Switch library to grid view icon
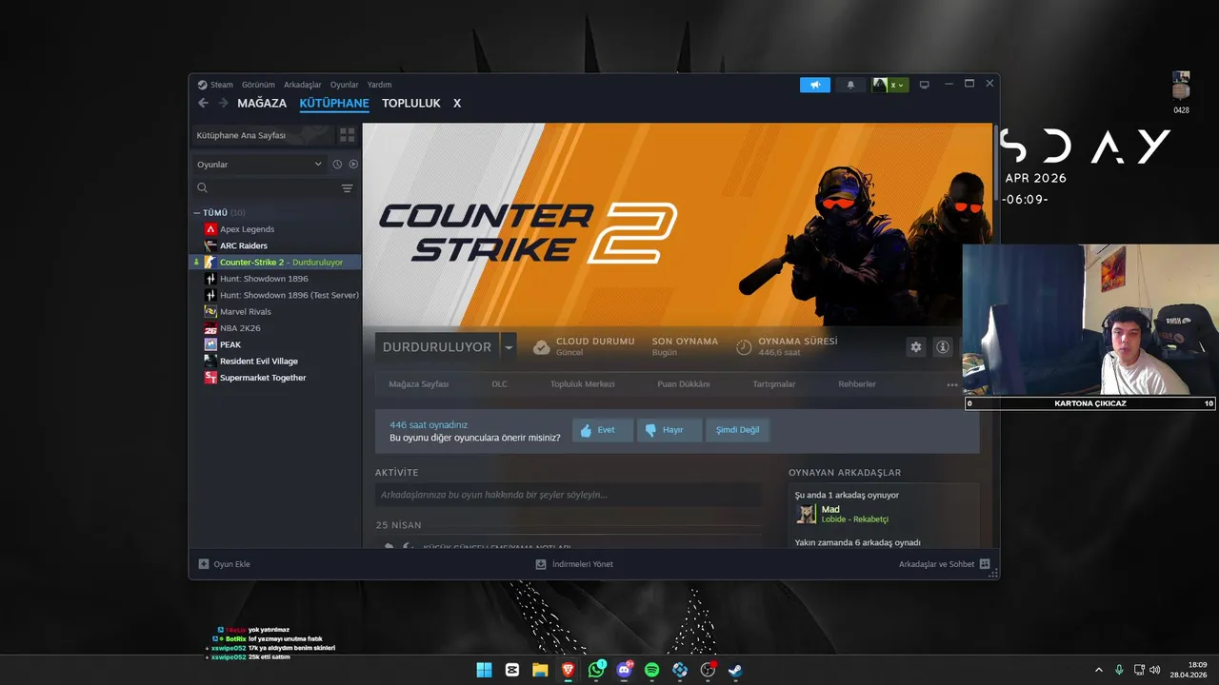The width and height of the screenshot is (1219, 685). [347, 135]
